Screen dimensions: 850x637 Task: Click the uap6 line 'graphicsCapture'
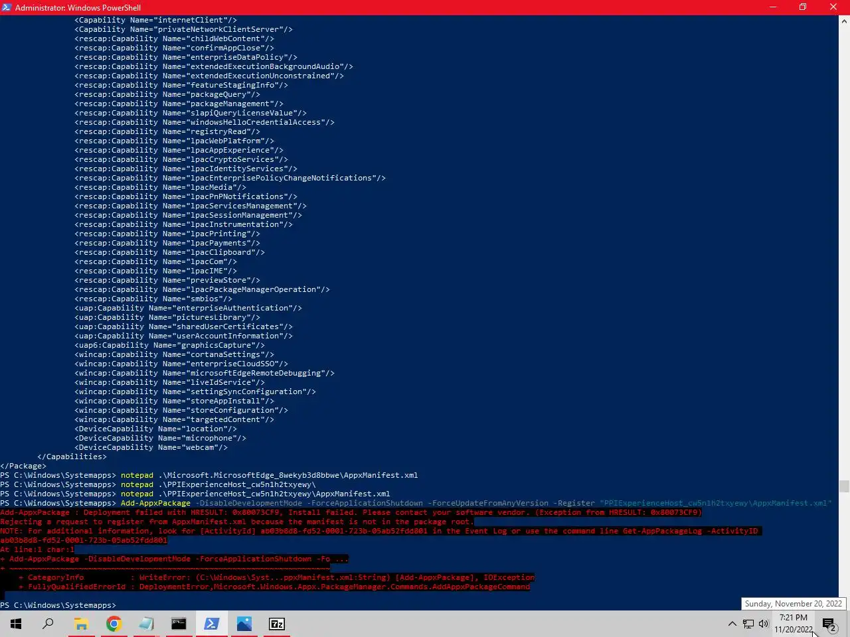tap(169, 345)
